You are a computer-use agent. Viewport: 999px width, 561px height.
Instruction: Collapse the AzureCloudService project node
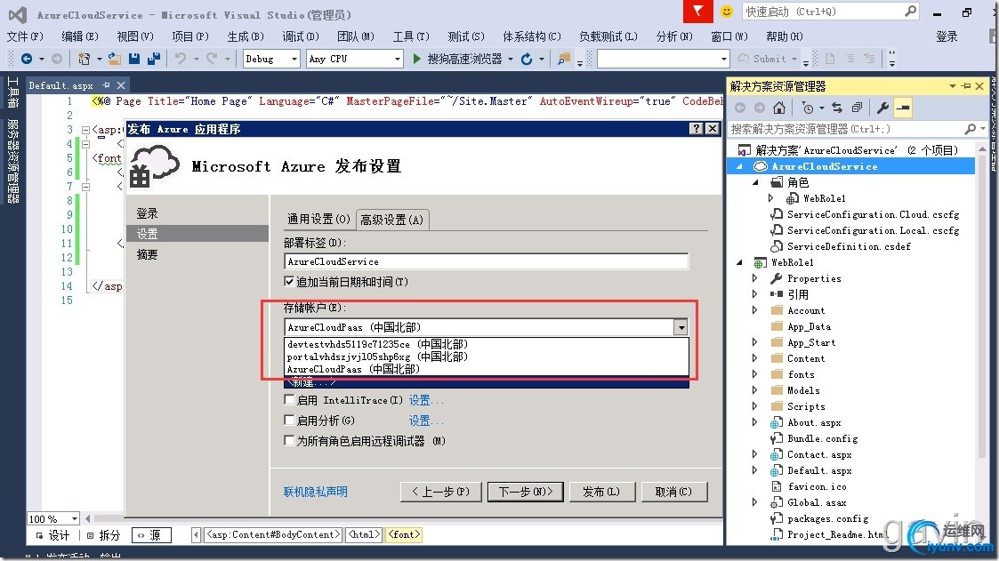tap(739, 166)
